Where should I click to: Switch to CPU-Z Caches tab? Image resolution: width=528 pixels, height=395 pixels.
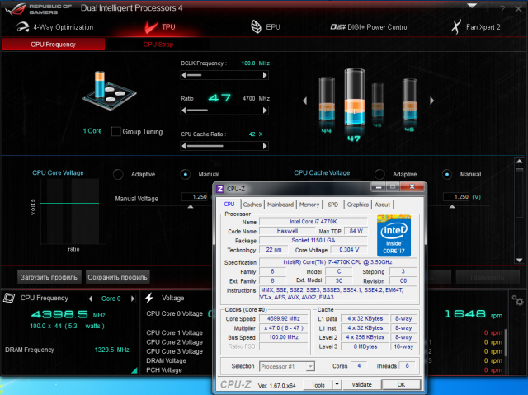point(252,205)
